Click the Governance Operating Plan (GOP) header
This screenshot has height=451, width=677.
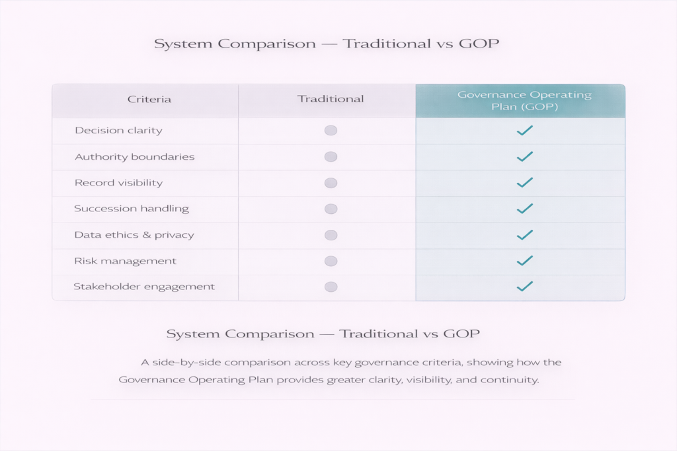pos(524,101)
